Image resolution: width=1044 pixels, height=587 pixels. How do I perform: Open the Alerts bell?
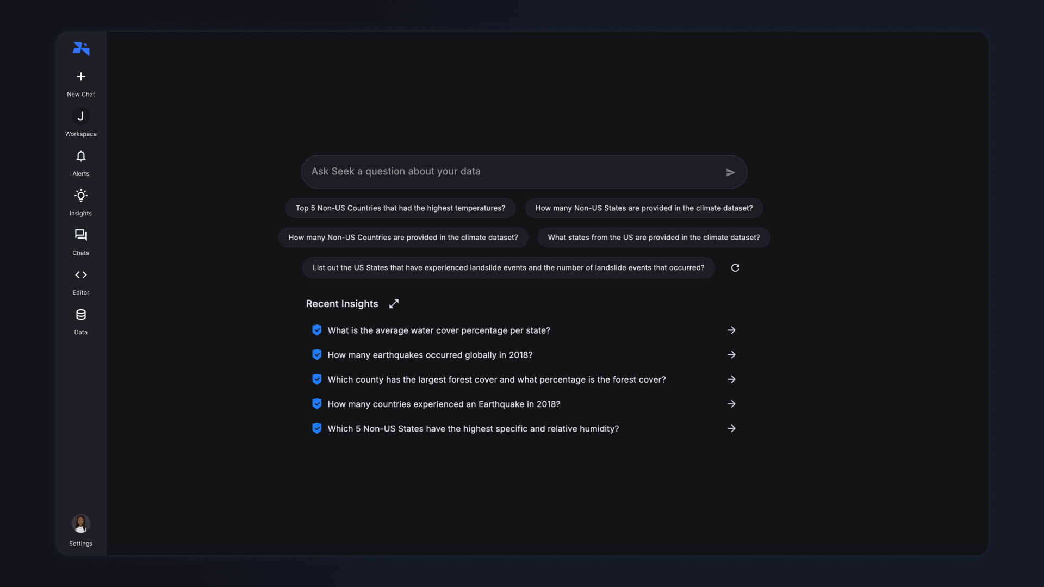(81, 157)
